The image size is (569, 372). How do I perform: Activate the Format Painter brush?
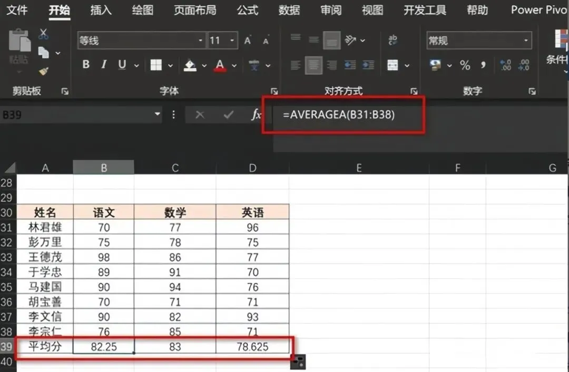[44, 71]
